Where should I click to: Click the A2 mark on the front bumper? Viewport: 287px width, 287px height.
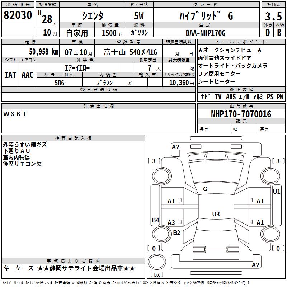pos(175,147)
